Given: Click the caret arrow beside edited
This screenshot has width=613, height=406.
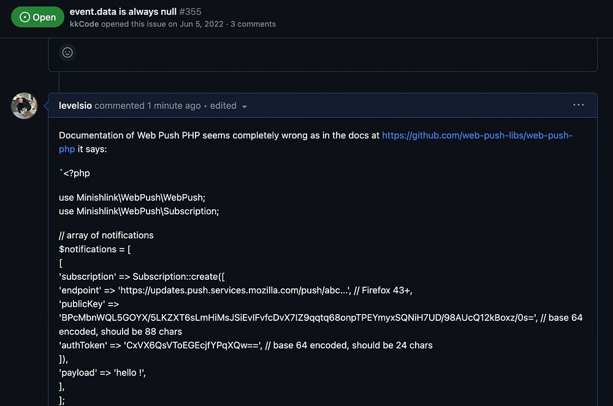Looking at the screenshot, I should [245, 107].
